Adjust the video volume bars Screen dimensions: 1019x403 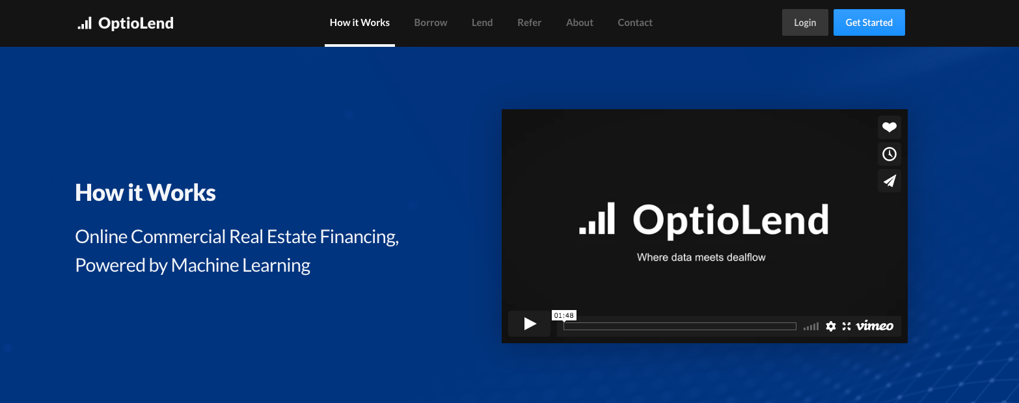[811, 326]
